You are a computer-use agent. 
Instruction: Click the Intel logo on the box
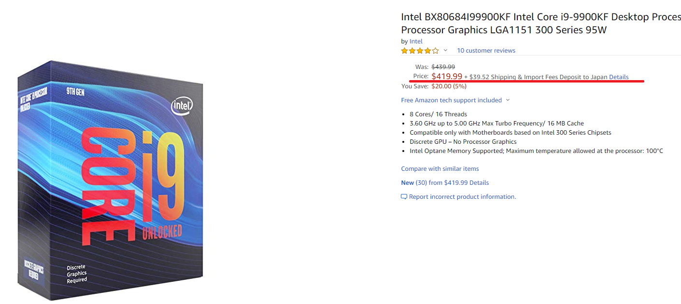182,106
